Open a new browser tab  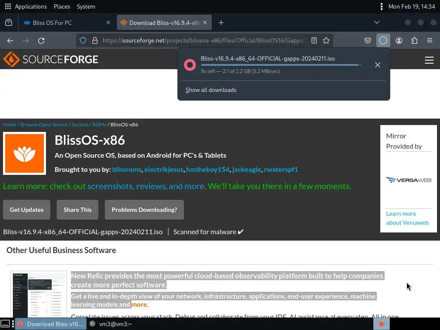(x=221, y=23)
